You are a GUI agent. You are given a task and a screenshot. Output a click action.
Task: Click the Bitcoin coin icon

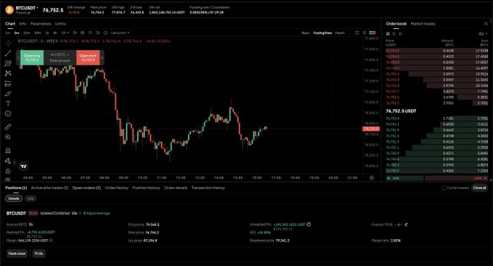click(9, 10)
